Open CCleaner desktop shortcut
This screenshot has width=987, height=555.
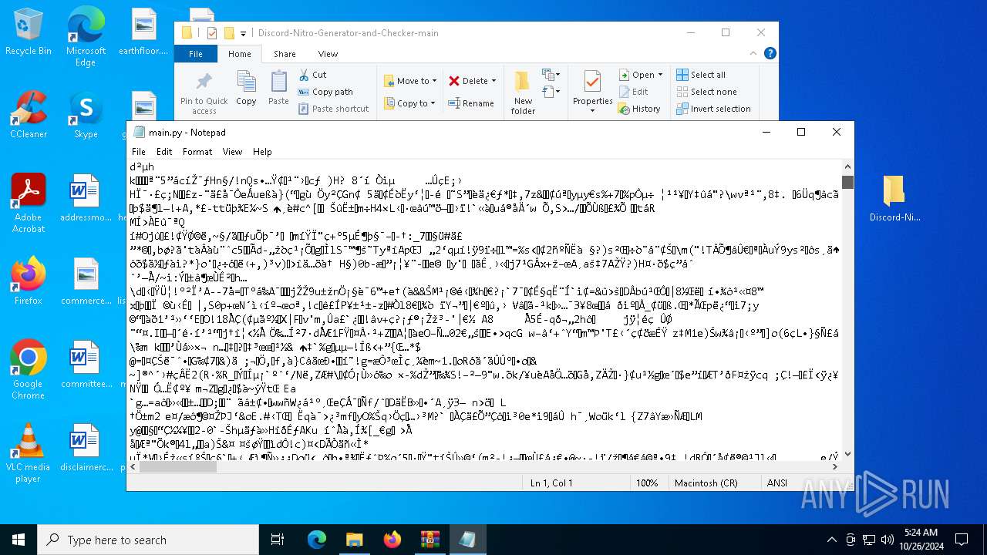[x=28, y=115]
